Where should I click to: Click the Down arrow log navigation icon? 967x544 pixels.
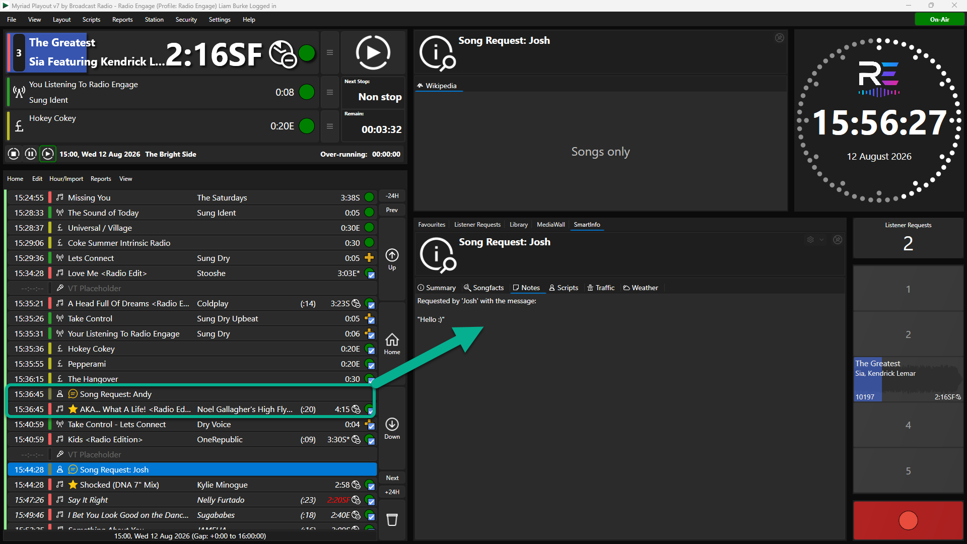click(392, 428)
